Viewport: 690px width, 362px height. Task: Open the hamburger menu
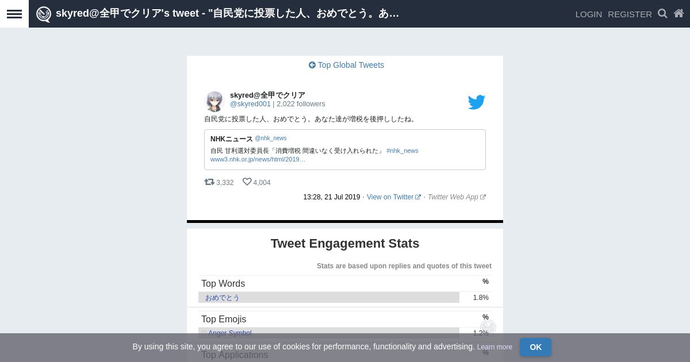pyautogui.click(x=14, y=14)
